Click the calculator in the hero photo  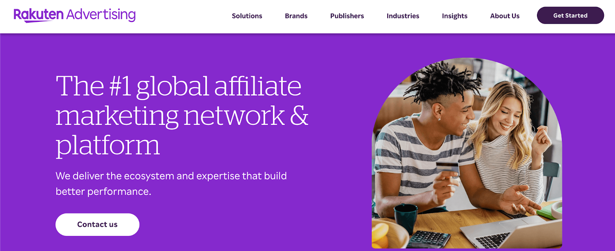(x=428, y=239)
